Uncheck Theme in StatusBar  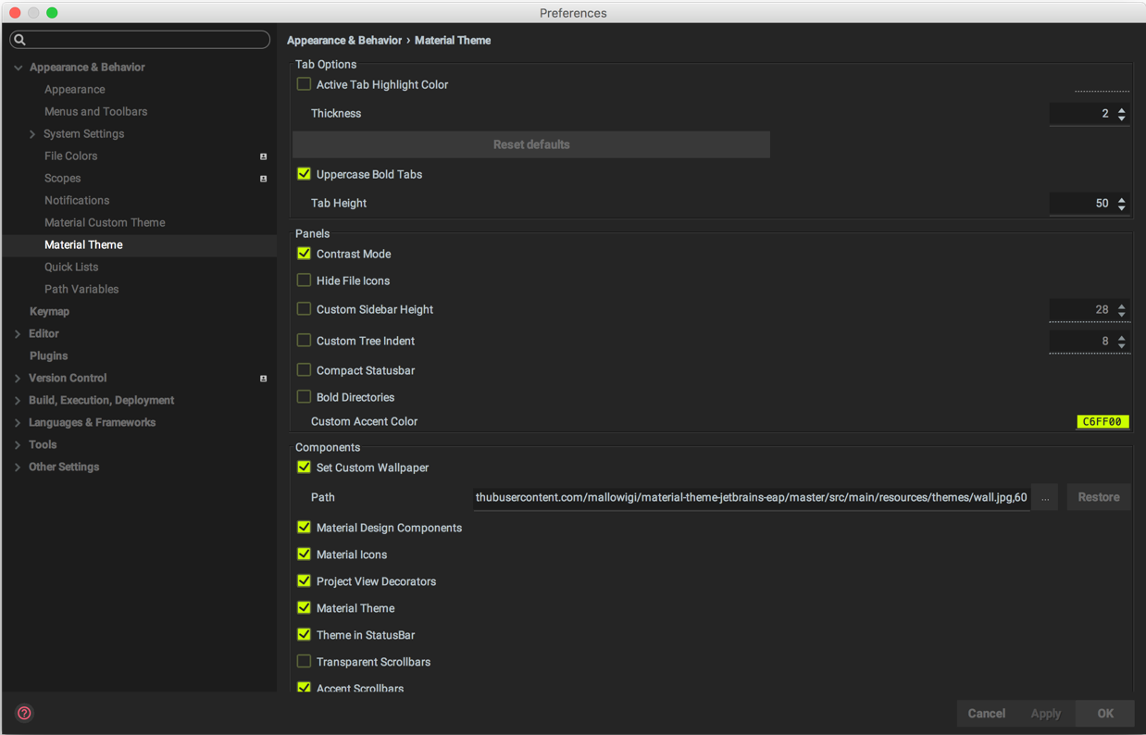point(304,635)
